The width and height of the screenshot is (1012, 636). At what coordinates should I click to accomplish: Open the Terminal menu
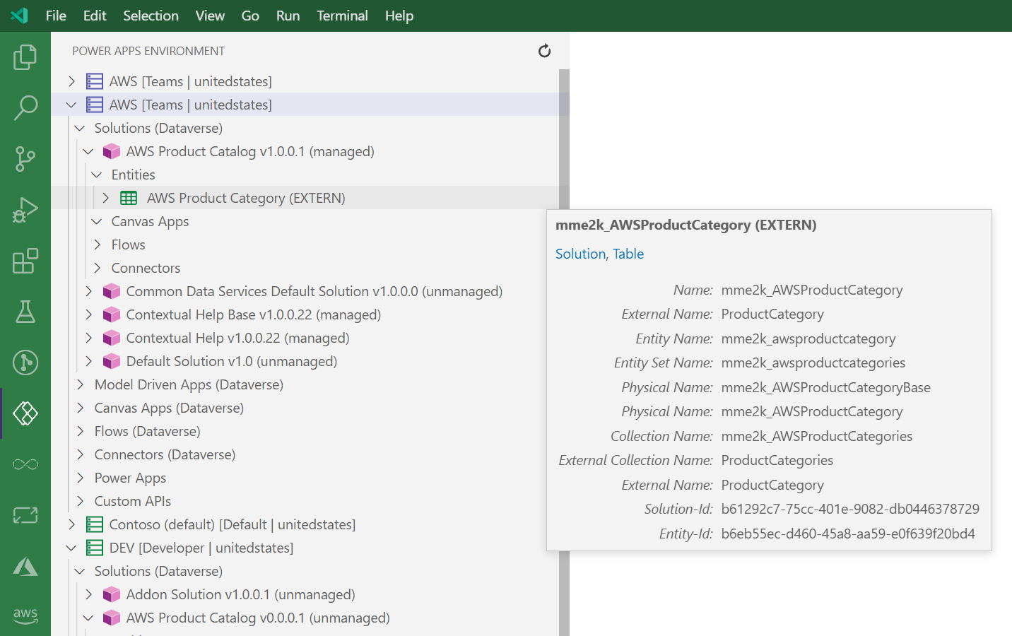[342, 16]
